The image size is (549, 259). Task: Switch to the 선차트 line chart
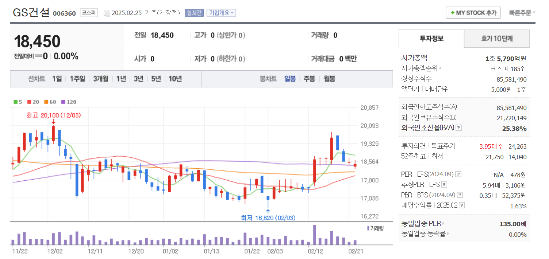[x=37, y=78]
